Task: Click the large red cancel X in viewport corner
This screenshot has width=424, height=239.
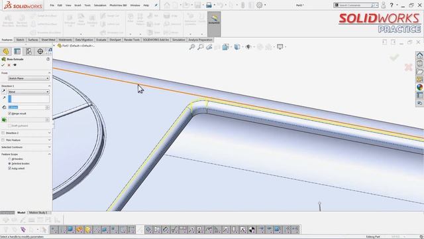Action: pos(408,67)
